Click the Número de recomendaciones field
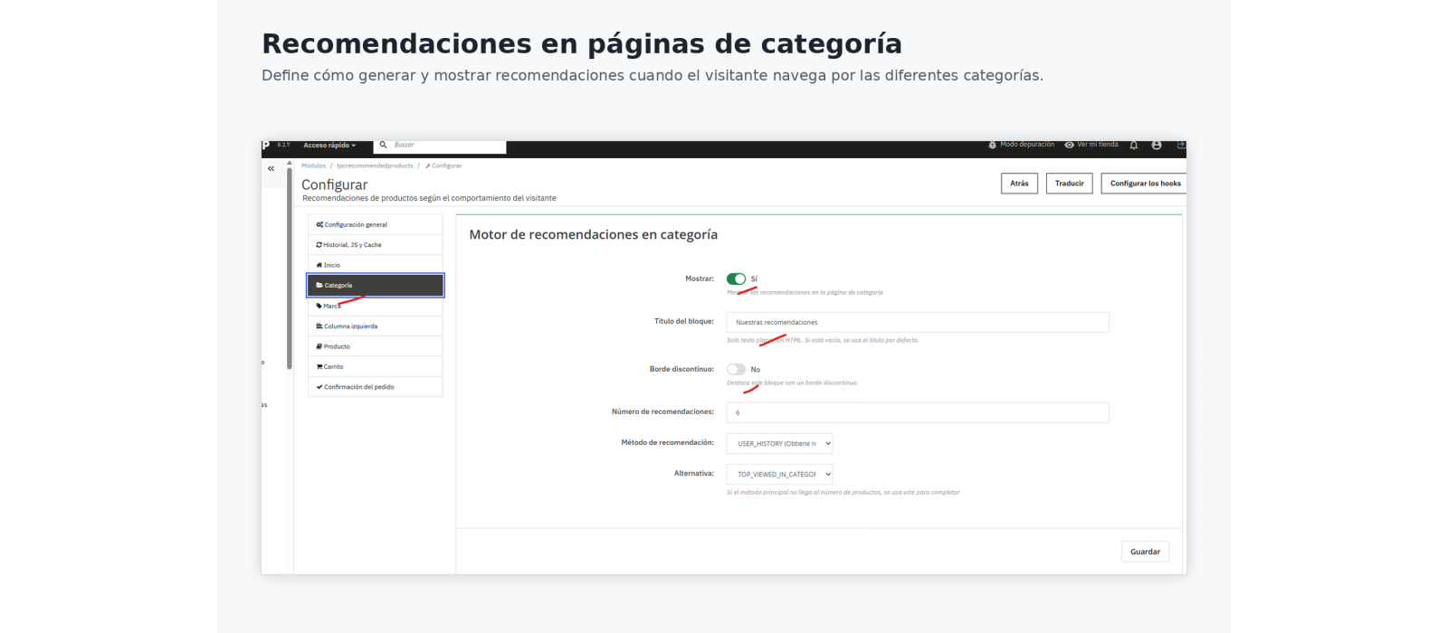1448x633 pixels. pyautogui.click(x=918, y=412)
